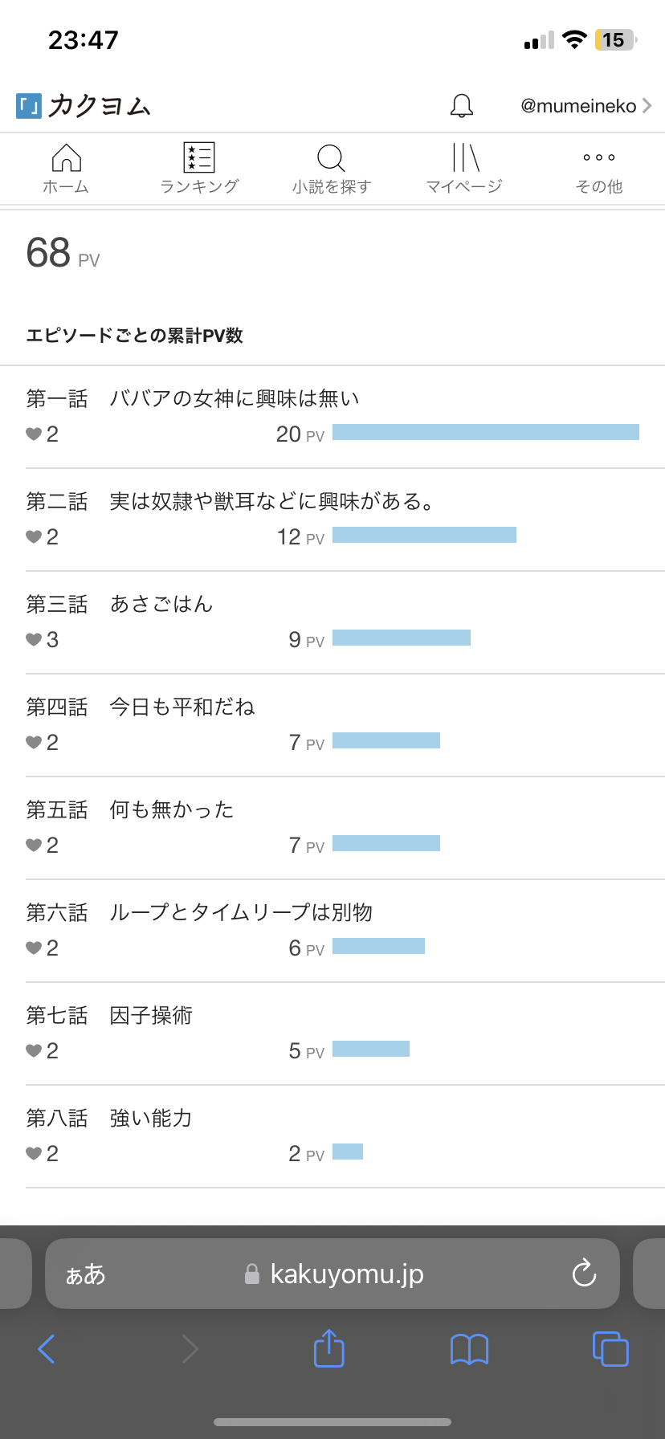Tap the heart beside 第二話's like count
The height and width of the screenshot is (1439, 665).
pyautogui.click(x=34, y=536)
